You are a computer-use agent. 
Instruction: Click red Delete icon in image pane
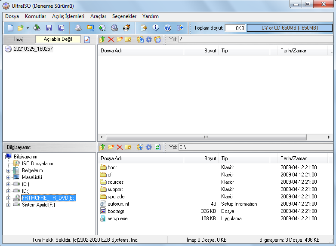click(x=111, y=39)
